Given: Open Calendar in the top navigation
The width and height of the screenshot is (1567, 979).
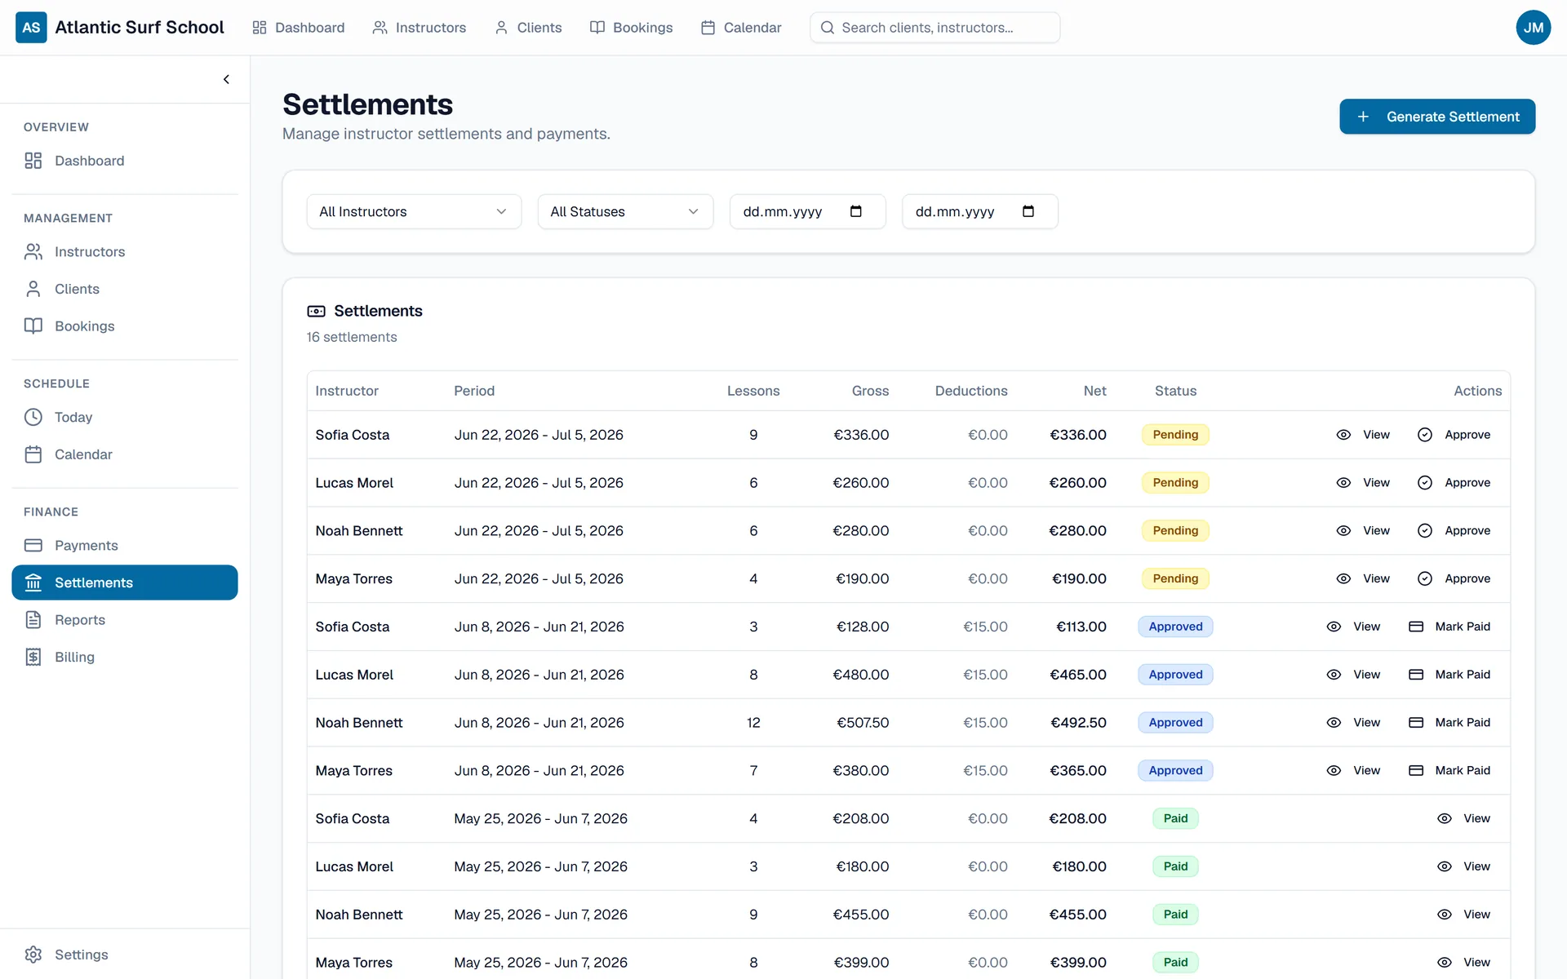Looking at the screenshot, I should 741,28.
